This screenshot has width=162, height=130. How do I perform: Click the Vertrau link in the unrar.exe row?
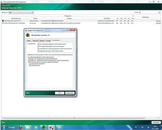tap(158, 23)
